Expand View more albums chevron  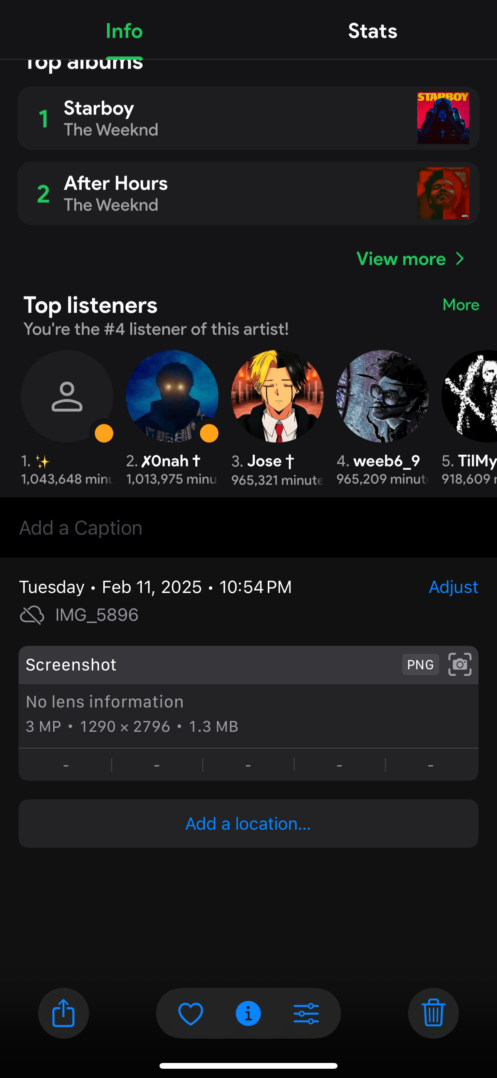[460, 259]
